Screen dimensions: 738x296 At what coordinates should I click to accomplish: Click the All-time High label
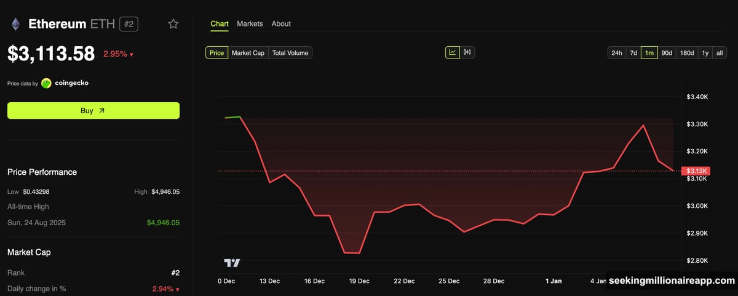(x=28, y=207)
